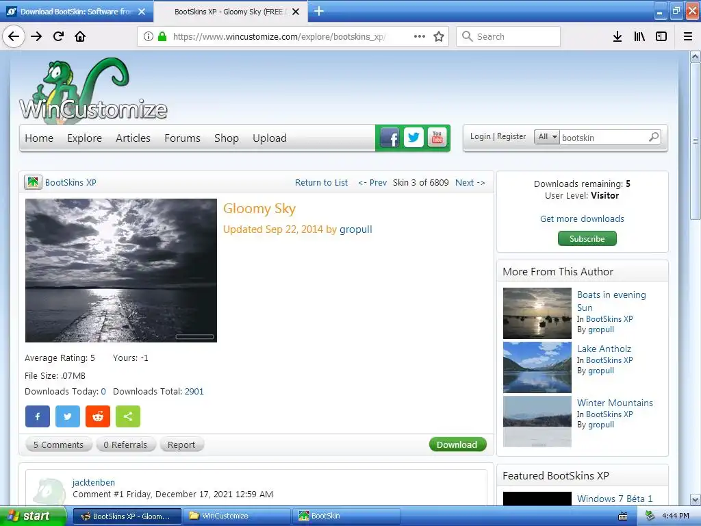Open the Articles menu

click(x=133, y=138)
